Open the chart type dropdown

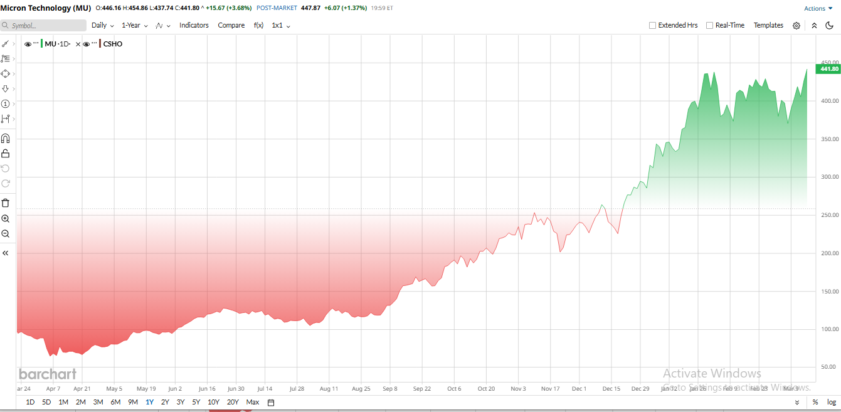click(x=163, y=26)
